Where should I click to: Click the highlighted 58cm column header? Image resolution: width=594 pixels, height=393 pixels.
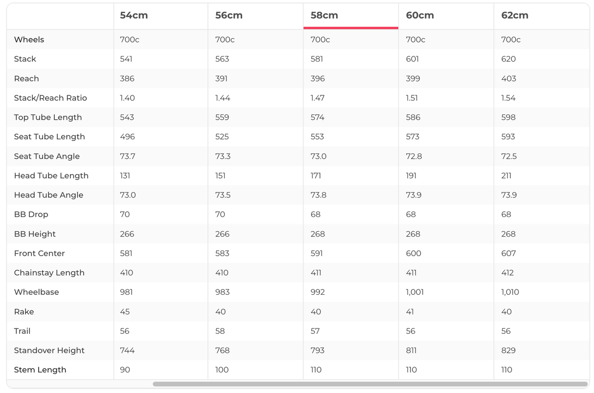coord(324,15)
